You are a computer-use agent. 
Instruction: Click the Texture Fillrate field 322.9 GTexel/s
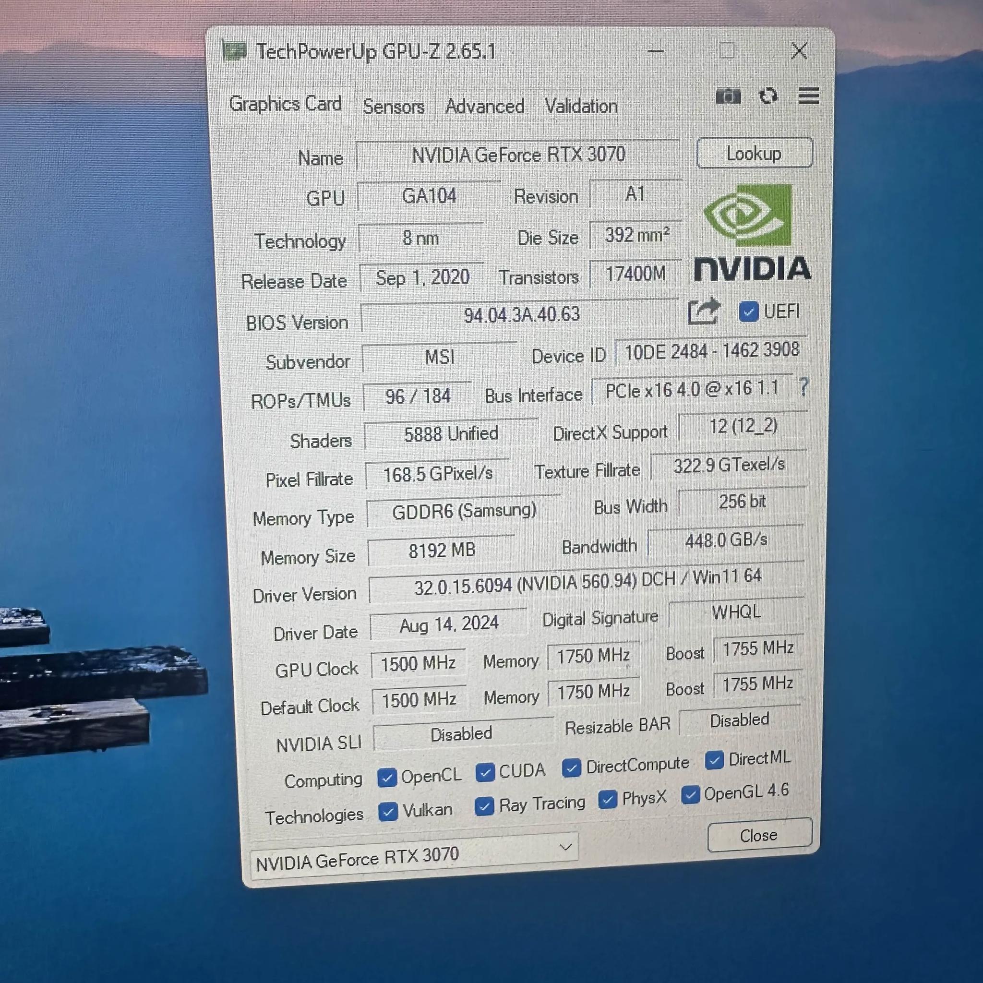click(729, 465)
